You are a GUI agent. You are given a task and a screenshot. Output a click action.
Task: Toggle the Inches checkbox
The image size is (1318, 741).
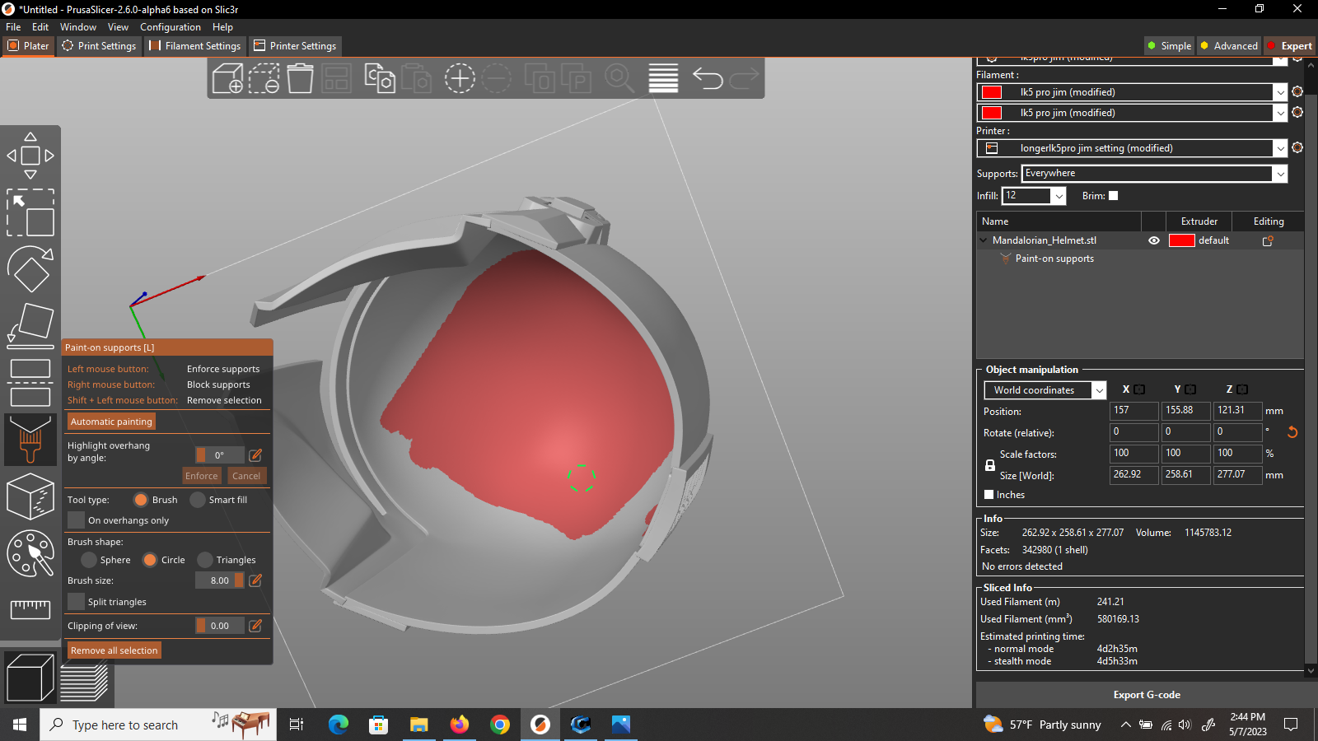pyautogui.click(x=989, y=495)
